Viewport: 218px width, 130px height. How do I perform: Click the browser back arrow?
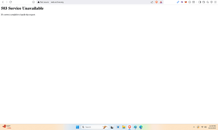[3, 2]
